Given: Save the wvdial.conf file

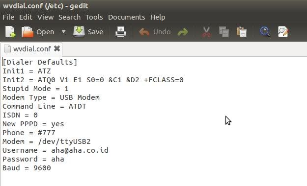Looking at the screenshot, I should [x=88, y=32].
